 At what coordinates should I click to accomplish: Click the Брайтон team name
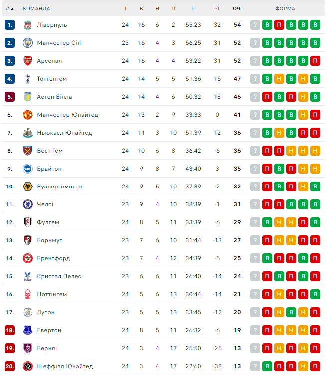tap(49, 169)
